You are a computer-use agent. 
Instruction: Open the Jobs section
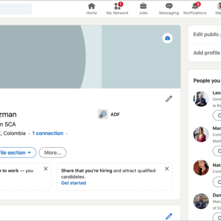click(143, 9)
